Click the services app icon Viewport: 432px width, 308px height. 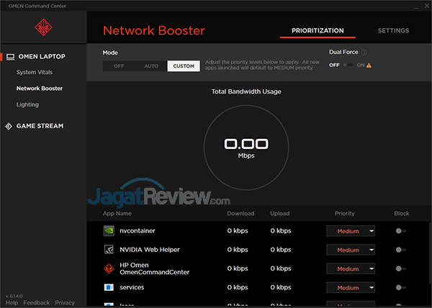[109, 287]
